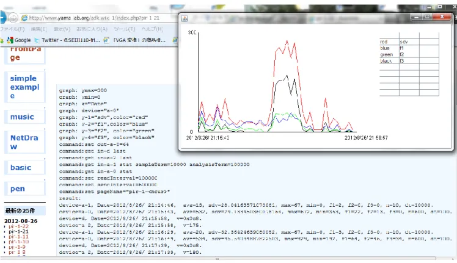The height and width of the screenshot is (263, 457).
Task: Select the f2 legend cell
Action: click(409, 54)
